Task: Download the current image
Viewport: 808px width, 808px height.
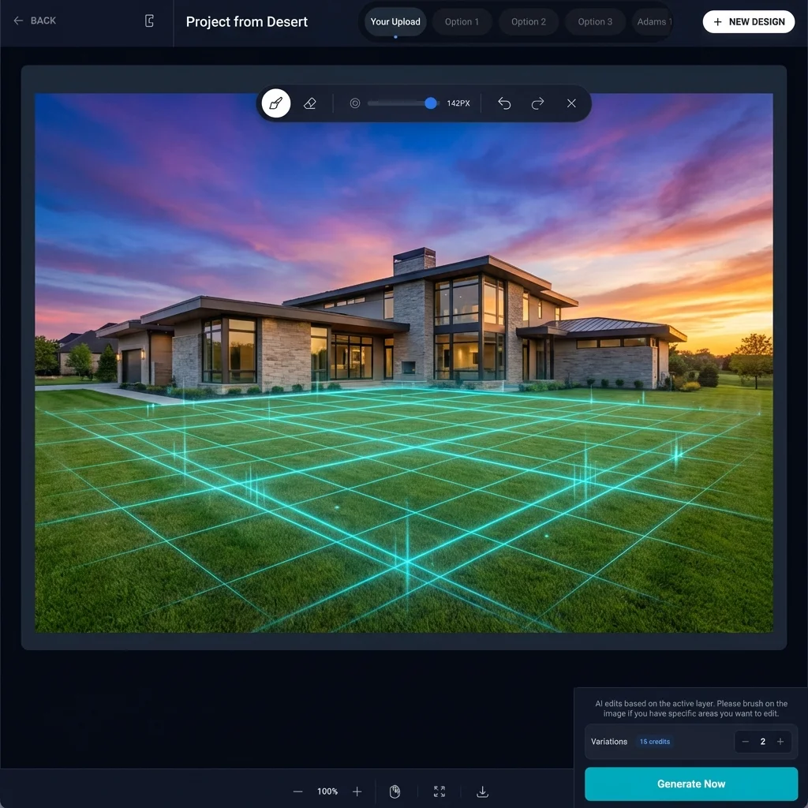Action: point(483,791)
